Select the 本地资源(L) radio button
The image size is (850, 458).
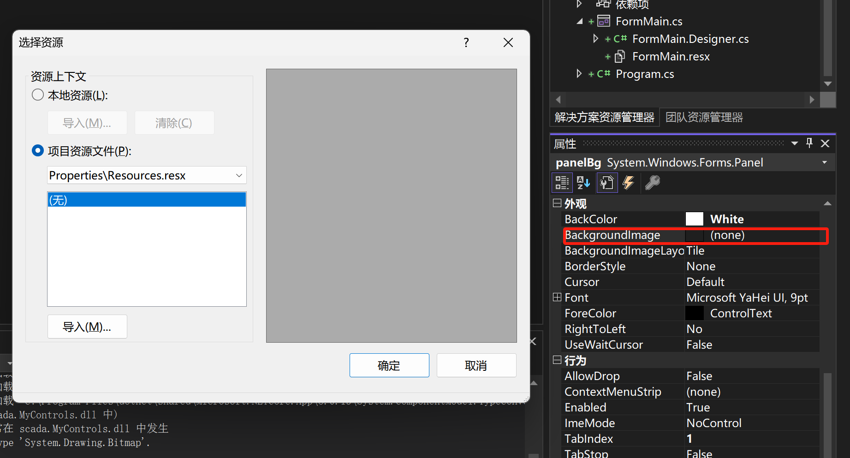click(38, 95)
